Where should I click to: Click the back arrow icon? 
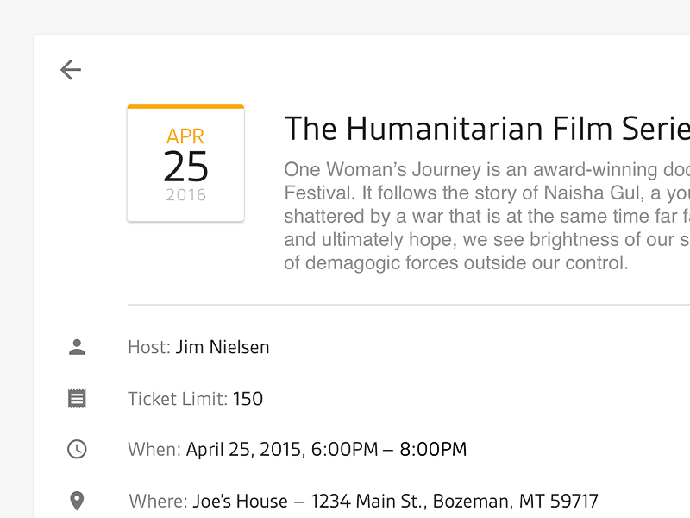pyautogui.click(x=71, y=70)
